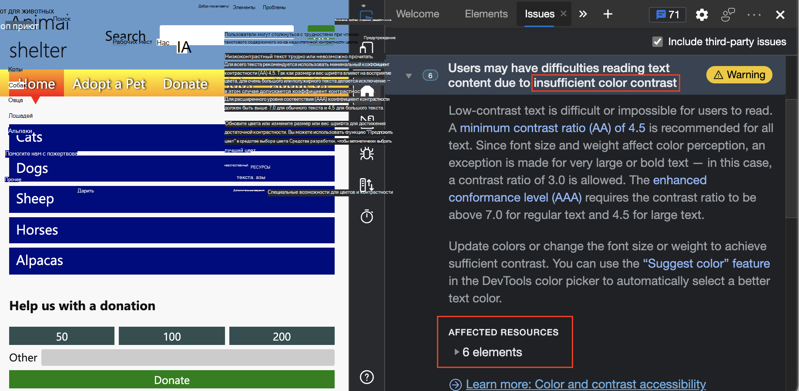This screenshot has width=799, height=391.
Task: Open the Dogs category link
Action: 172,169
